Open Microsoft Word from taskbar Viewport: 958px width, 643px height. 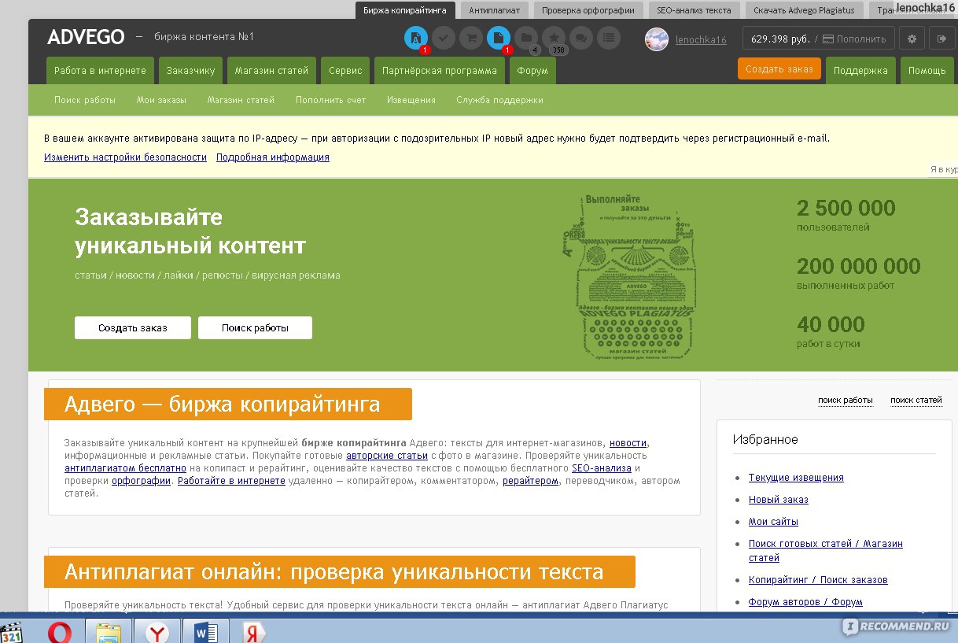click(204, 632)
